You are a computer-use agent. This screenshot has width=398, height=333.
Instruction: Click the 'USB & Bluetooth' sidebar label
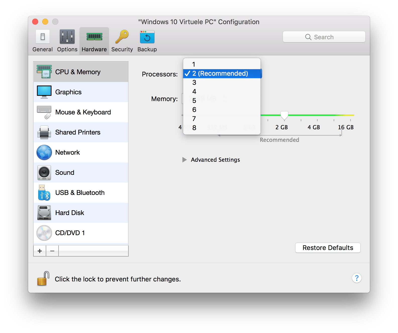coord(80,193)
